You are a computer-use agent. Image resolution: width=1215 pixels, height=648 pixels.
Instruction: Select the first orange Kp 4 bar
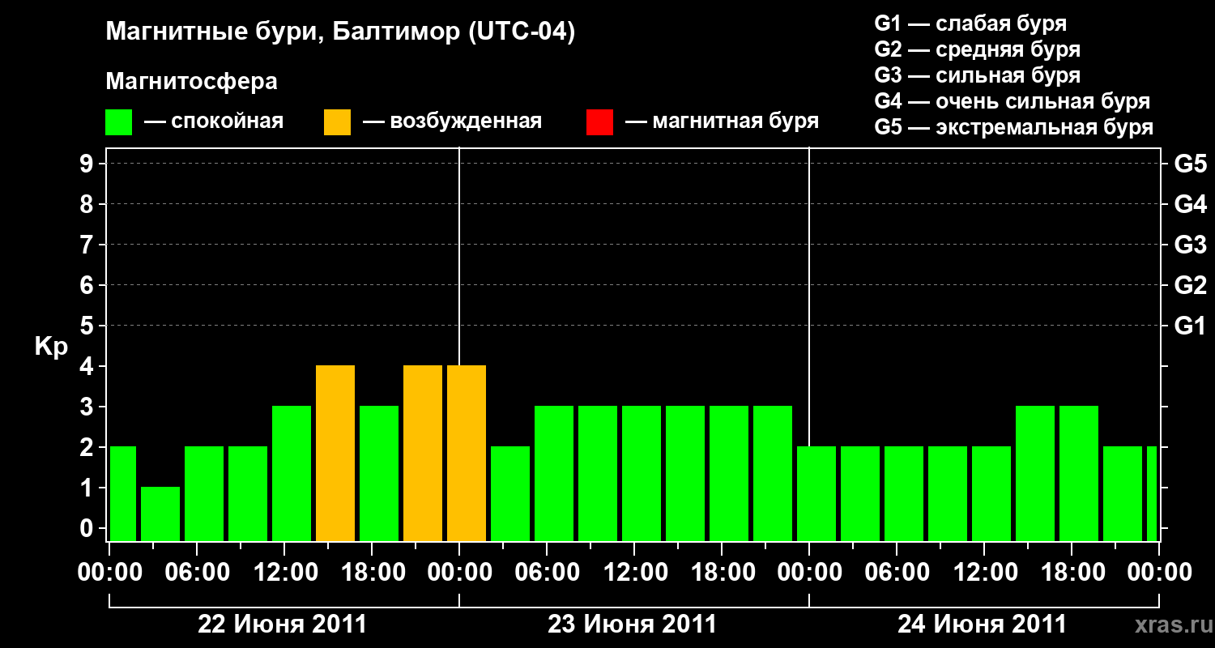[x=335, y=454]
